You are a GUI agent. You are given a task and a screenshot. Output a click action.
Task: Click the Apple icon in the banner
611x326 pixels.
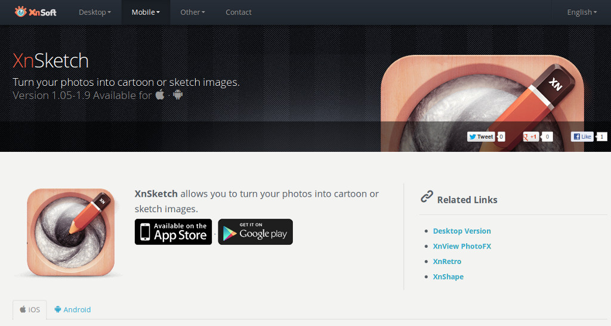pyautogui.click(x=160, y=95)
